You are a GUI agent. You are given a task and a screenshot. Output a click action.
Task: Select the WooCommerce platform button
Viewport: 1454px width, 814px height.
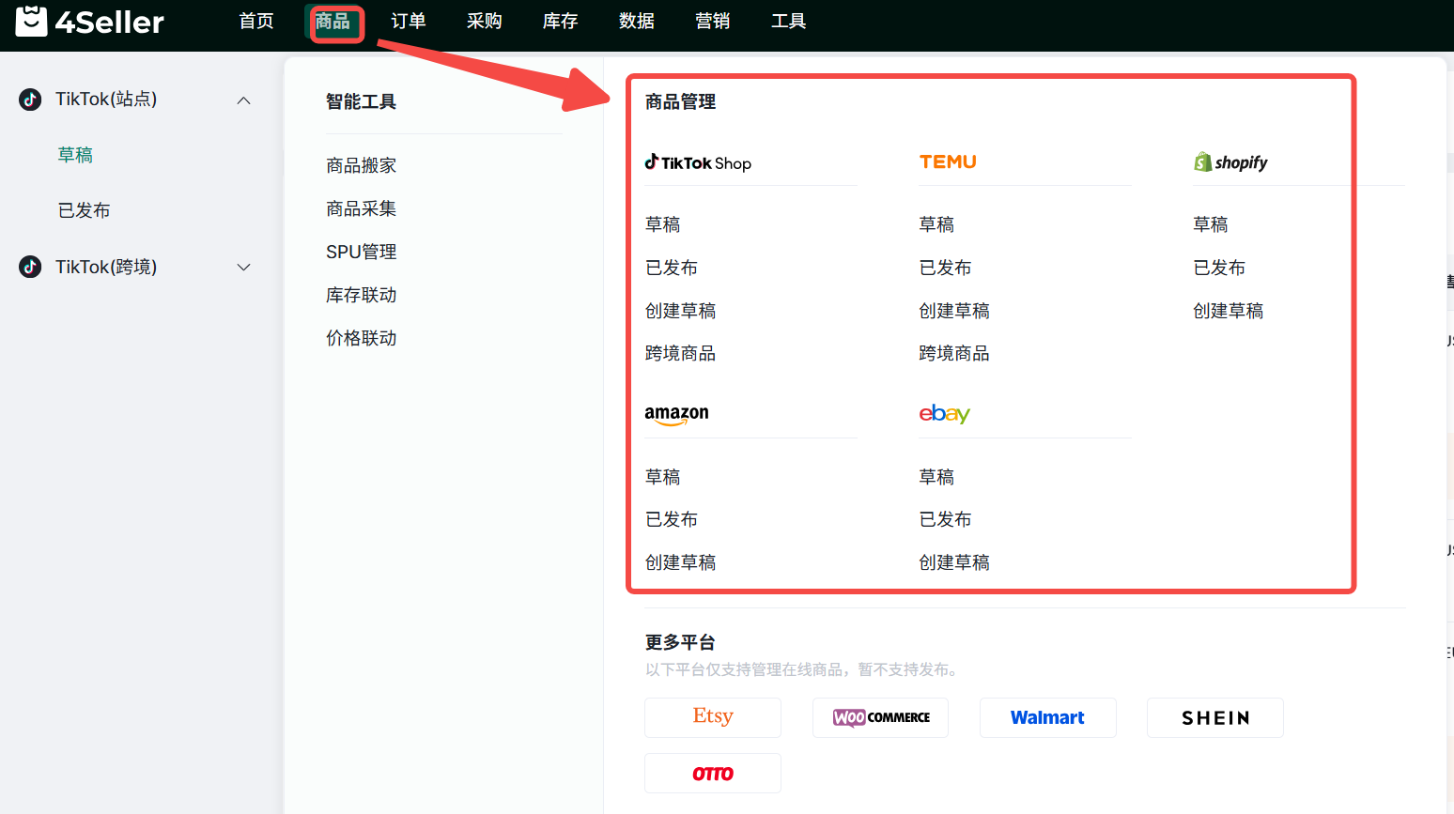click(880, 717)
